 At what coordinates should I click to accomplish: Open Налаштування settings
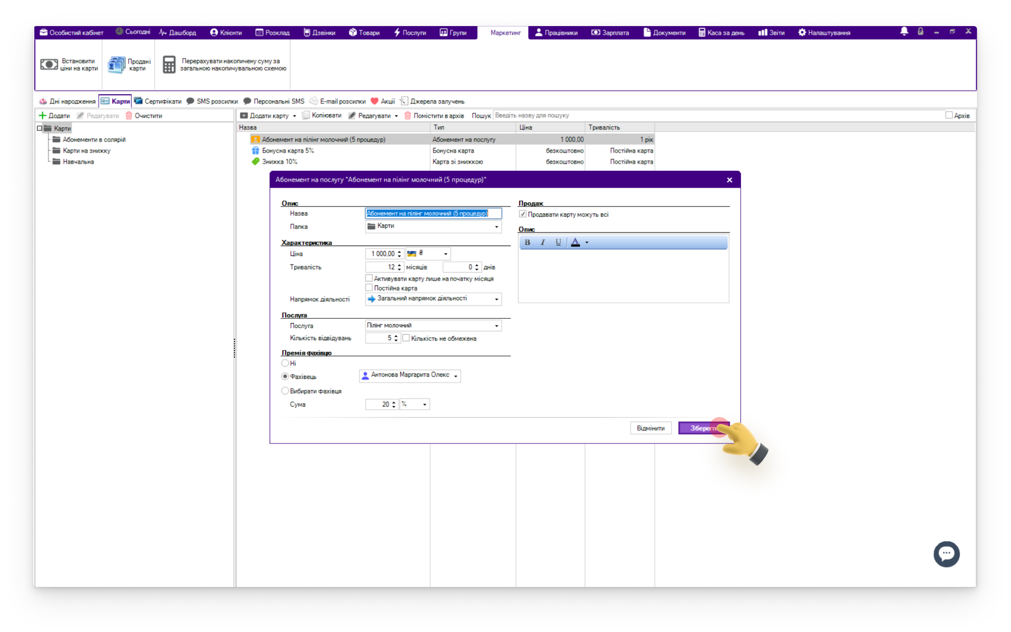[x=824, y=33]
